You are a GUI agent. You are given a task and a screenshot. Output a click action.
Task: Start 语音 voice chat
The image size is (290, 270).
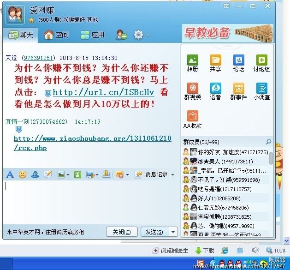tap(215, 91)
